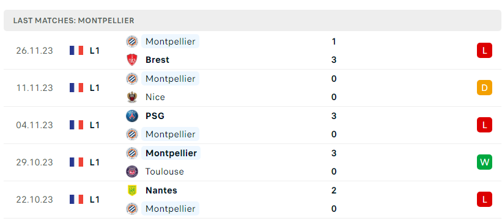Click red L badge for Nantes match

tap(484, 200)
